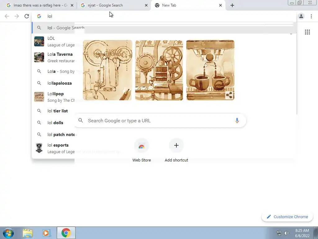Click the first Google Doodle sketch panel
318x239 pixels.
[107, 70]
